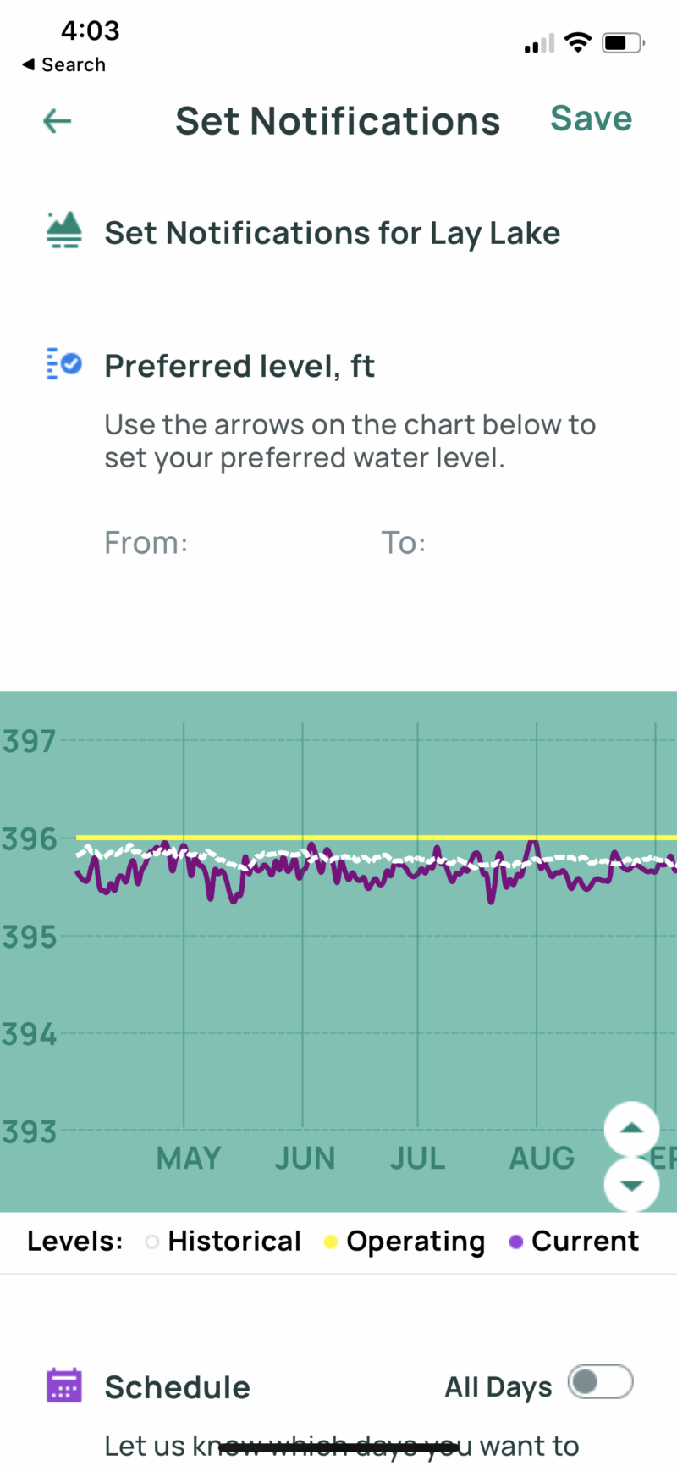677x1466 pixels.
Task: Select AUG on the chart axis
Action: point(542,1158)
